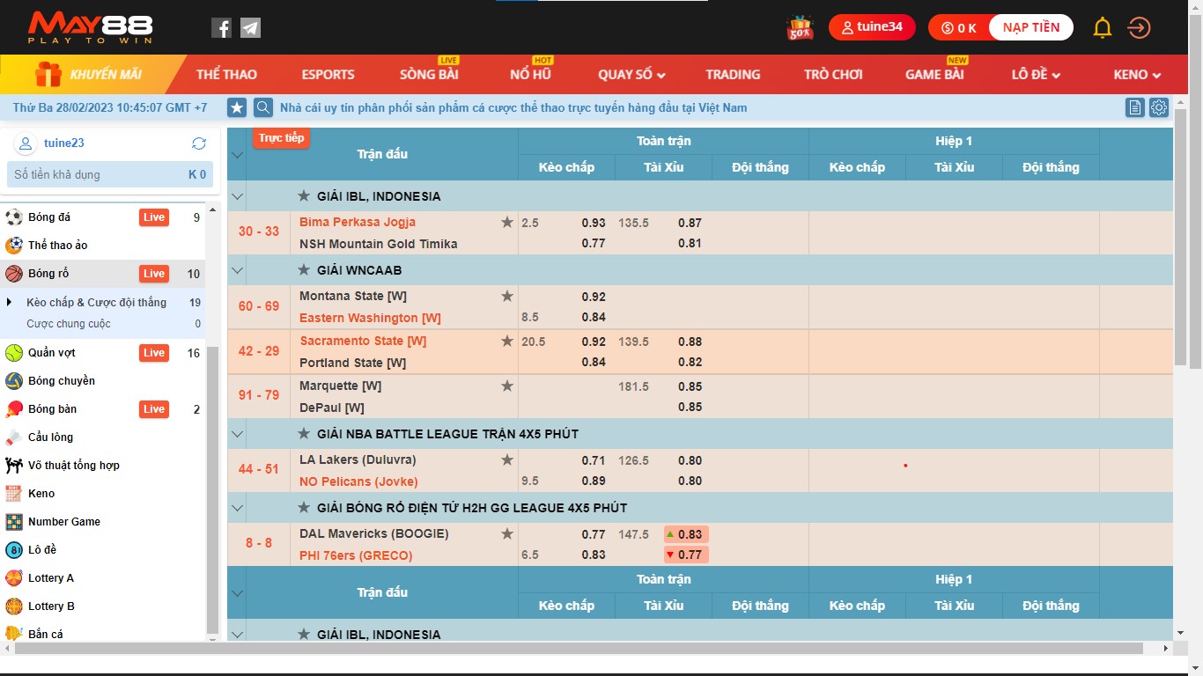Open the NỔ HŨ menu
Screen dimensions: 1203x676
[530, 75]
